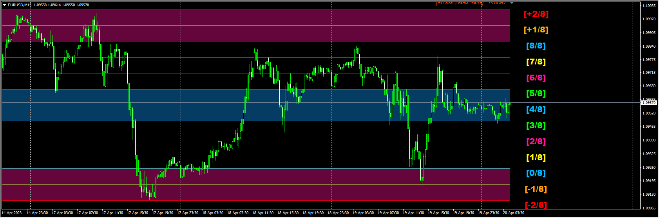
Task: Select the pink [2/8] level label
Action: (536, 141)
